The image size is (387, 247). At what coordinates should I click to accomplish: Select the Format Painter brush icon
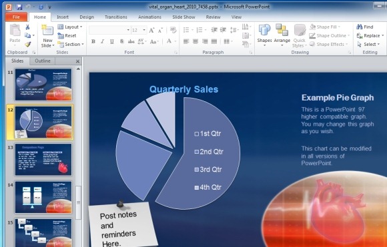(27, 44)
